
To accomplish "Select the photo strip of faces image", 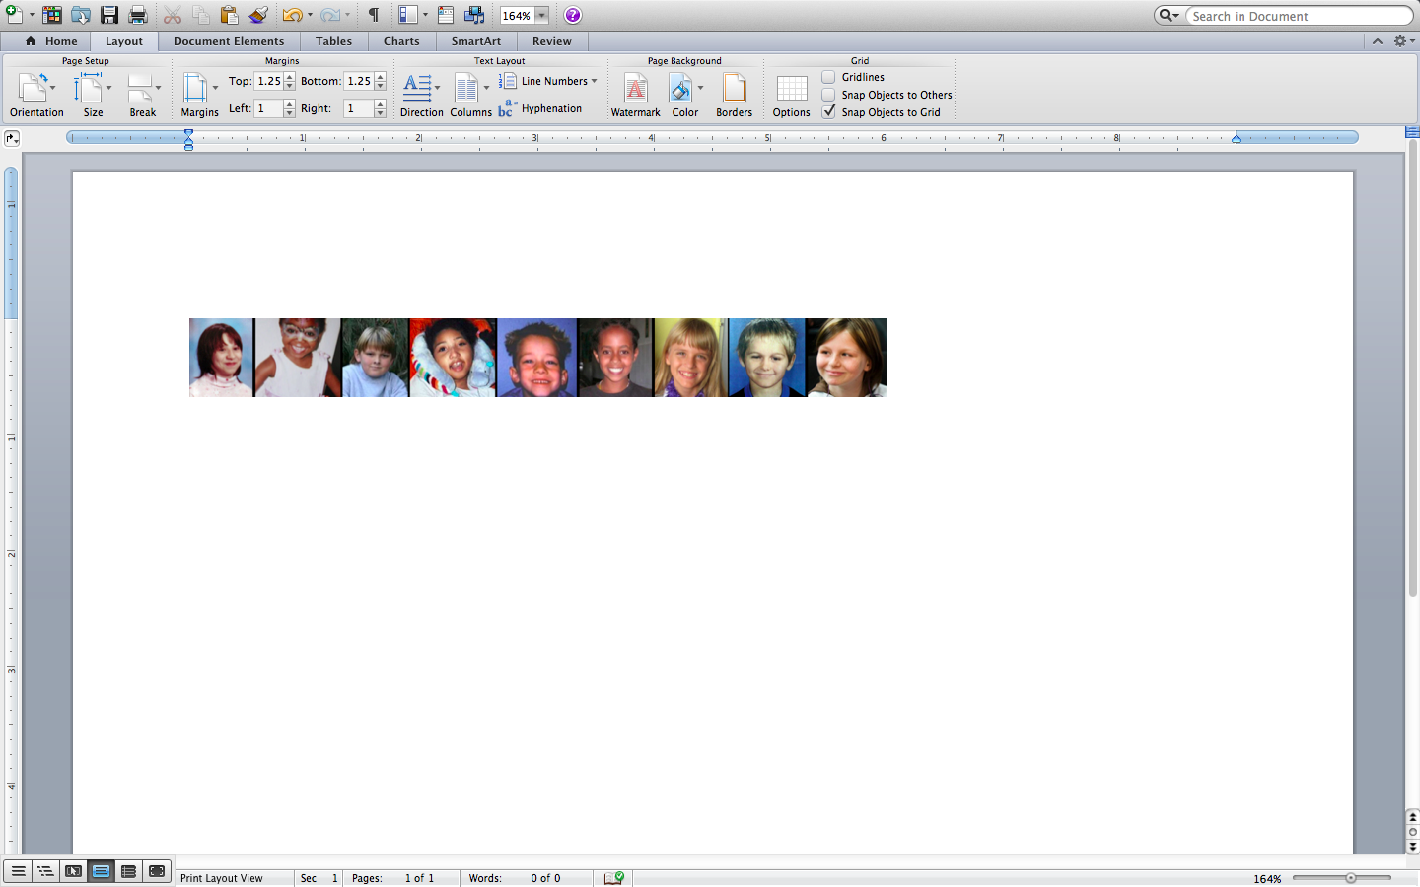I will click(x=538, y=358).
